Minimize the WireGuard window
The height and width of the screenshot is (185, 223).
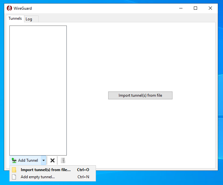tap(181, 8)
